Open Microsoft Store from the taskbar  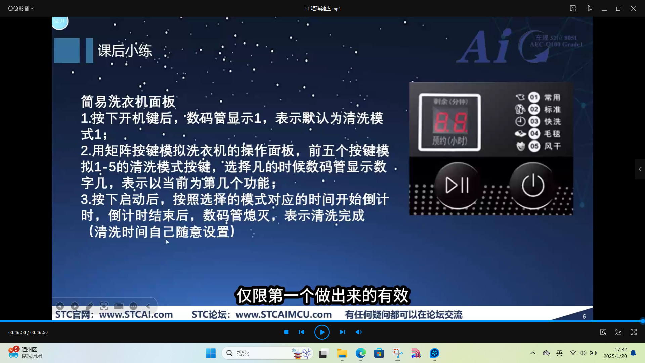click(379, 353)
